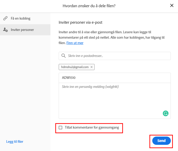
Task: Close the share dialog
Action: coord(172,6)
